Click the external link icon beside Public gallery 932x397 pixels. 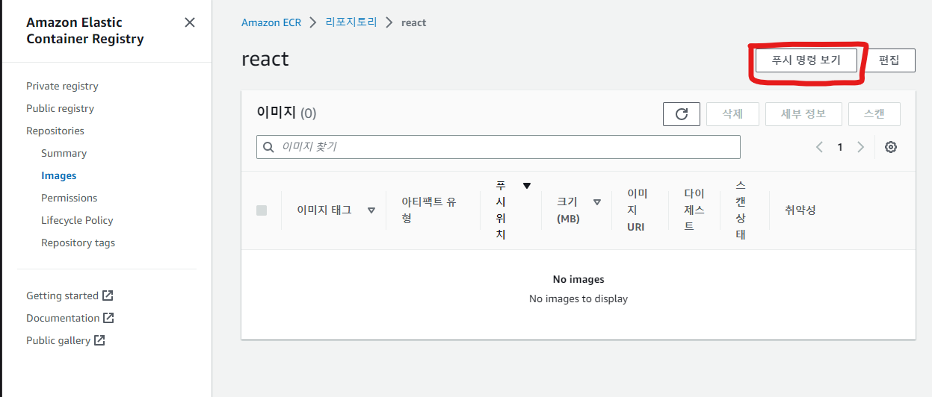point(99,340)
